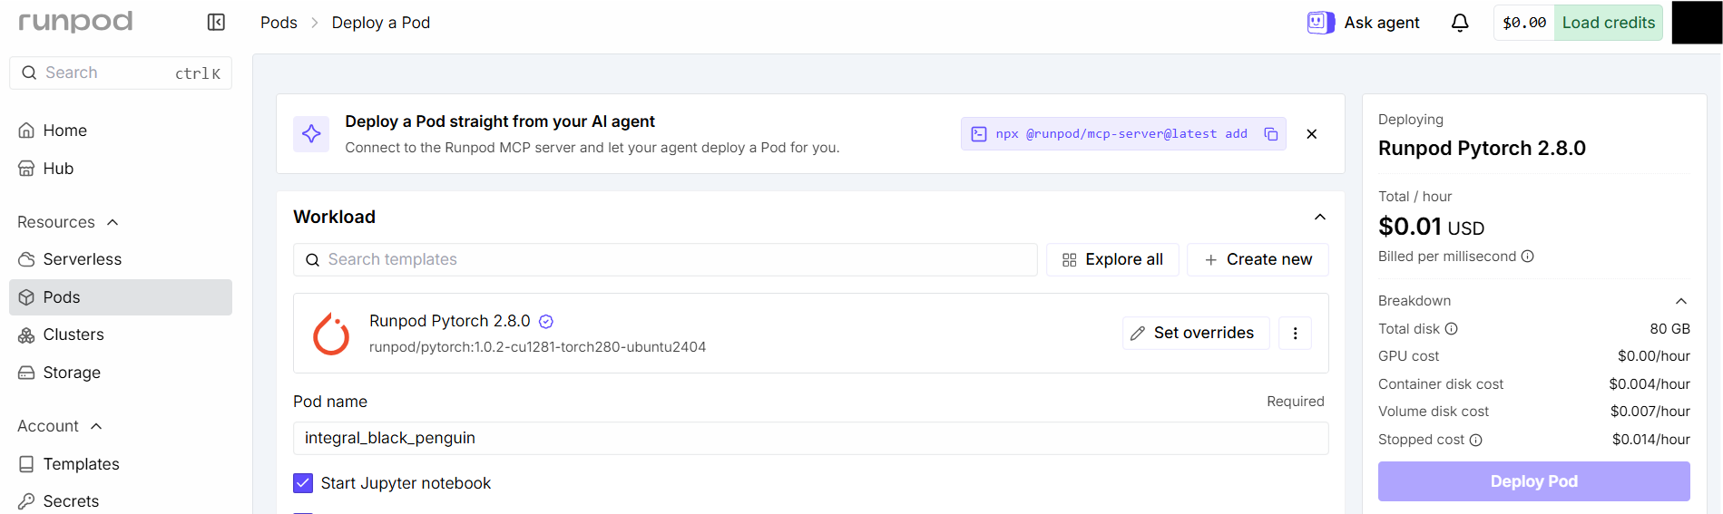Click Set overrides button
The image size is (1723, 514).
1196,334
